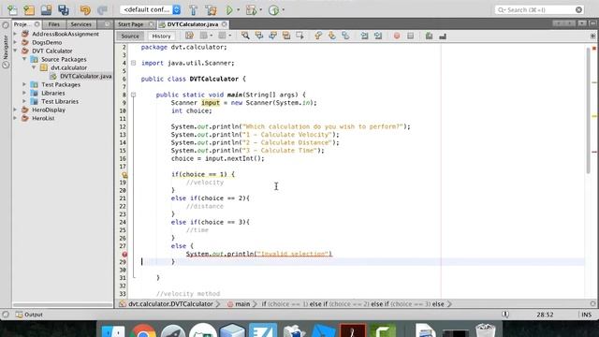Screen dimensions: 599x337
Task: Shift line right in editor toolbar
Action: click(378, 36)
